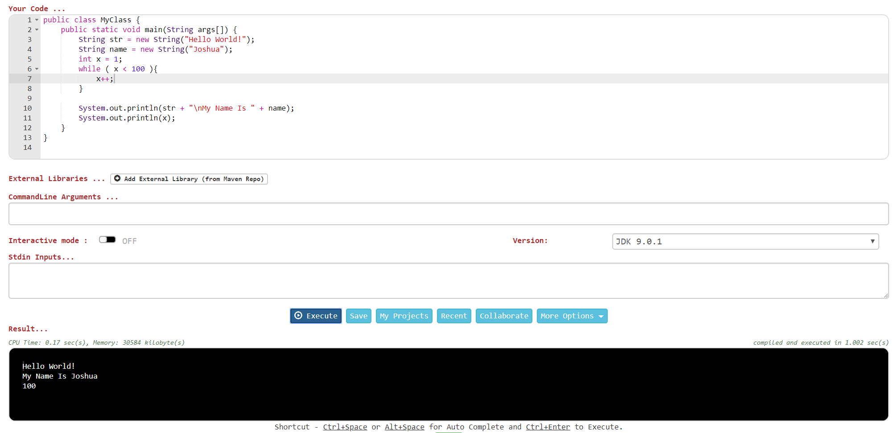The width and height of the screenshot is (894, 433).
Task: Open the Recent button
Action: pyautogui.click(x=454, y=316)
